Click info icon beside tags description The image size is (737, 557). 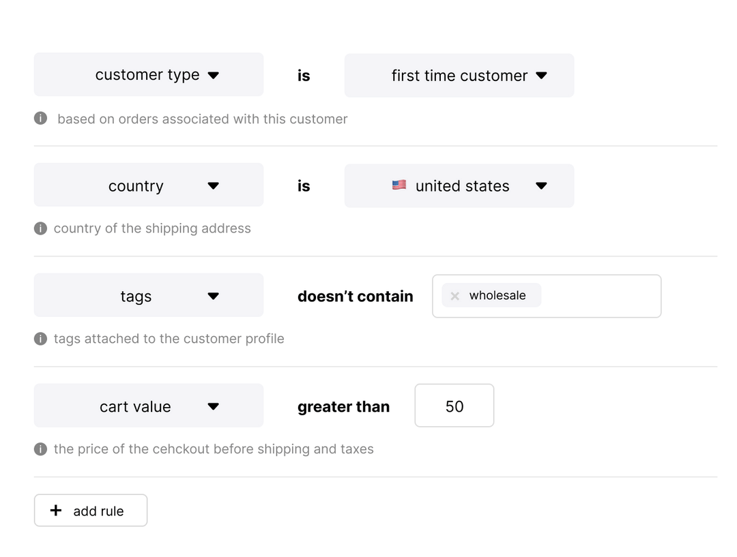pos(40,338)
